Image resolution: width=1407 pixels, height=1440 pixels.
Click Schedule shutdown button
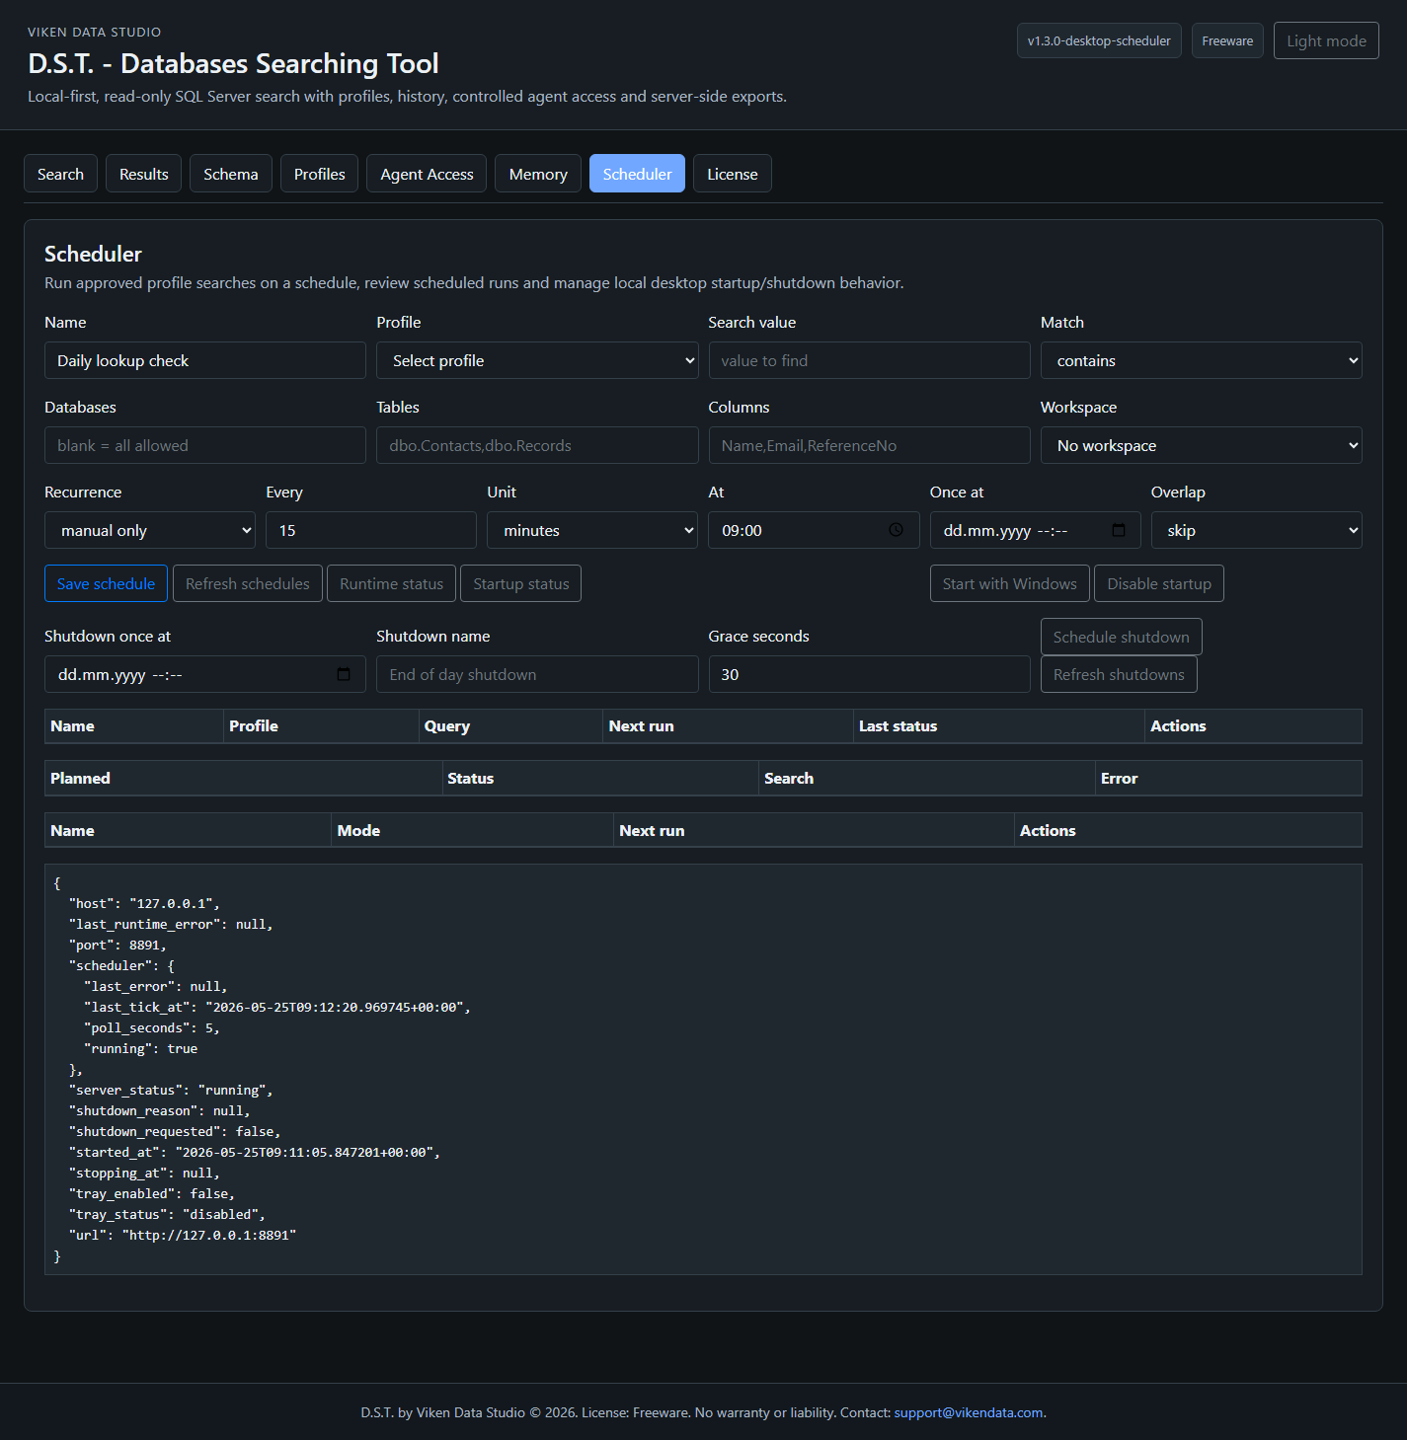pyautogui.click(x=1122, y=637)
